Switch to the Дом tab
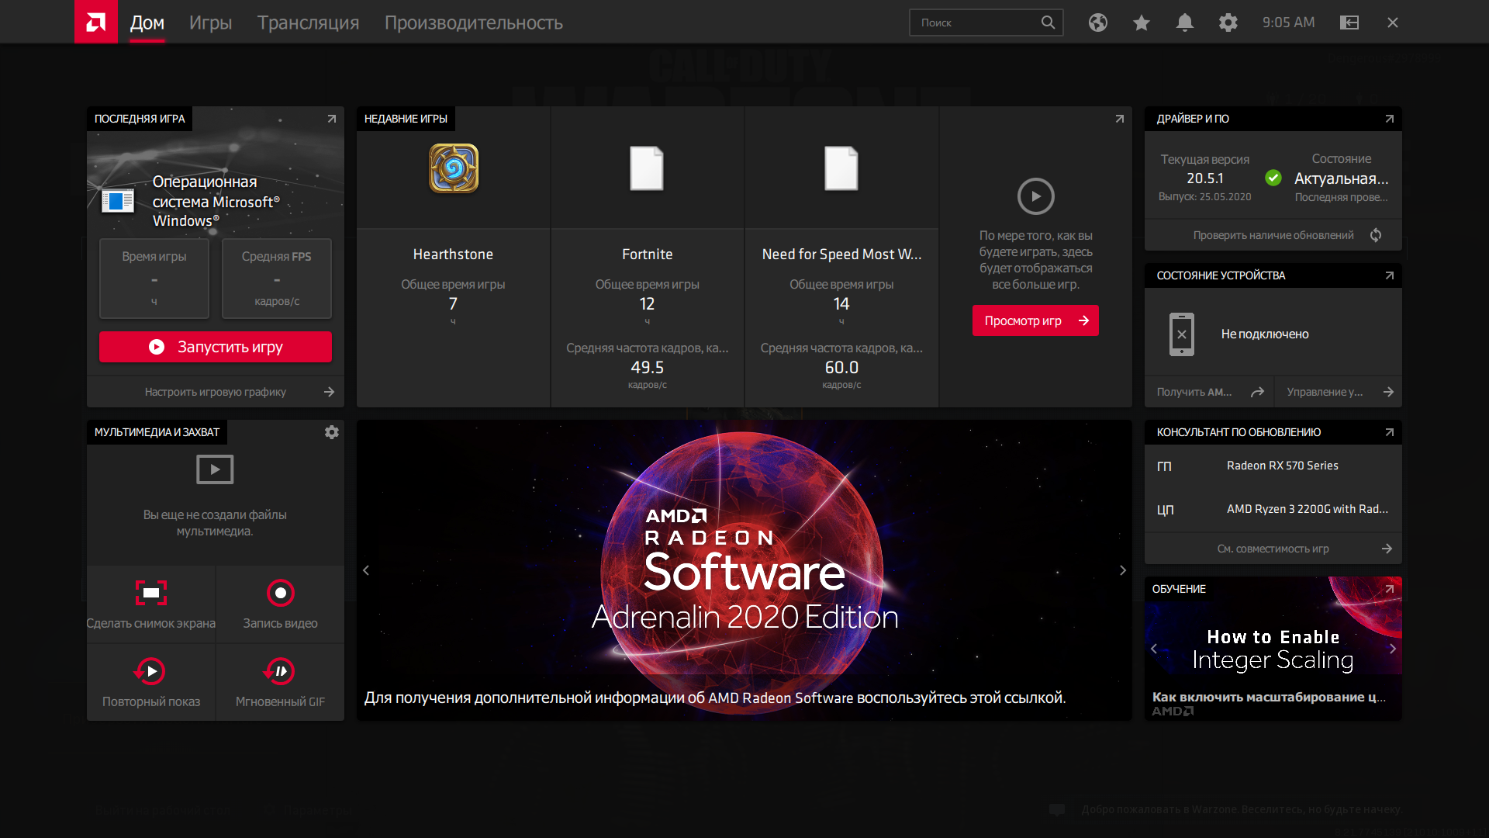This screenshot has width=1489, height=838. coord(147,23)
